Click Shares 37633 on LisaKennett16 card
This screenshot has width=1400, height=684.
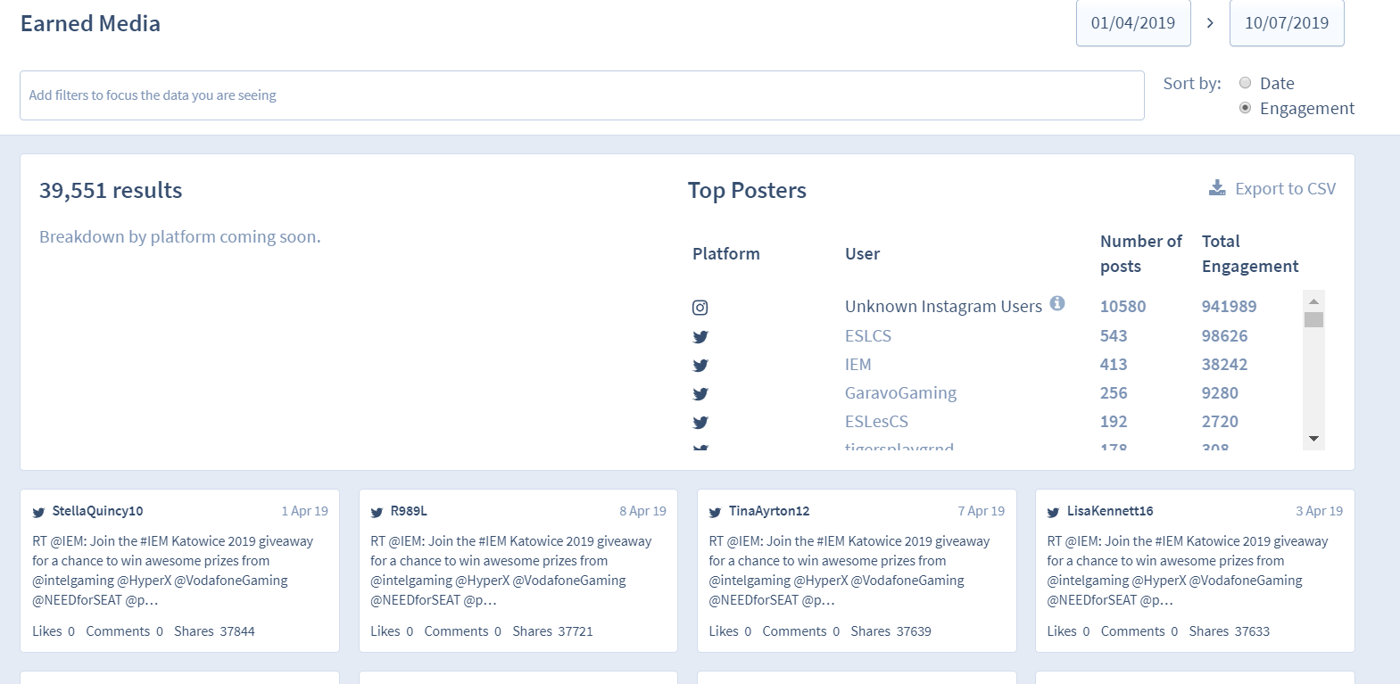tap(1229, 631)
